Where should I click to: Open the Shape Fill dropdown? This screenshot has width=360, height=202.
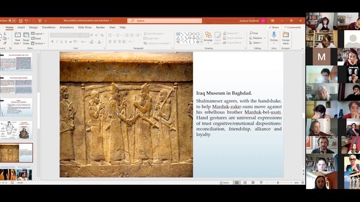point(231,34)
